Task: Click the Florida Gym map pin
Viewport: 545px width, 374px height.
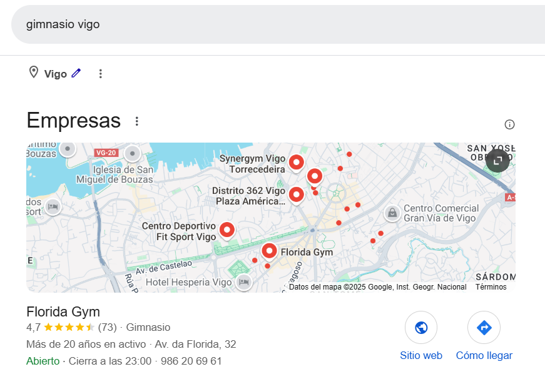Action: tap(269, 251)
